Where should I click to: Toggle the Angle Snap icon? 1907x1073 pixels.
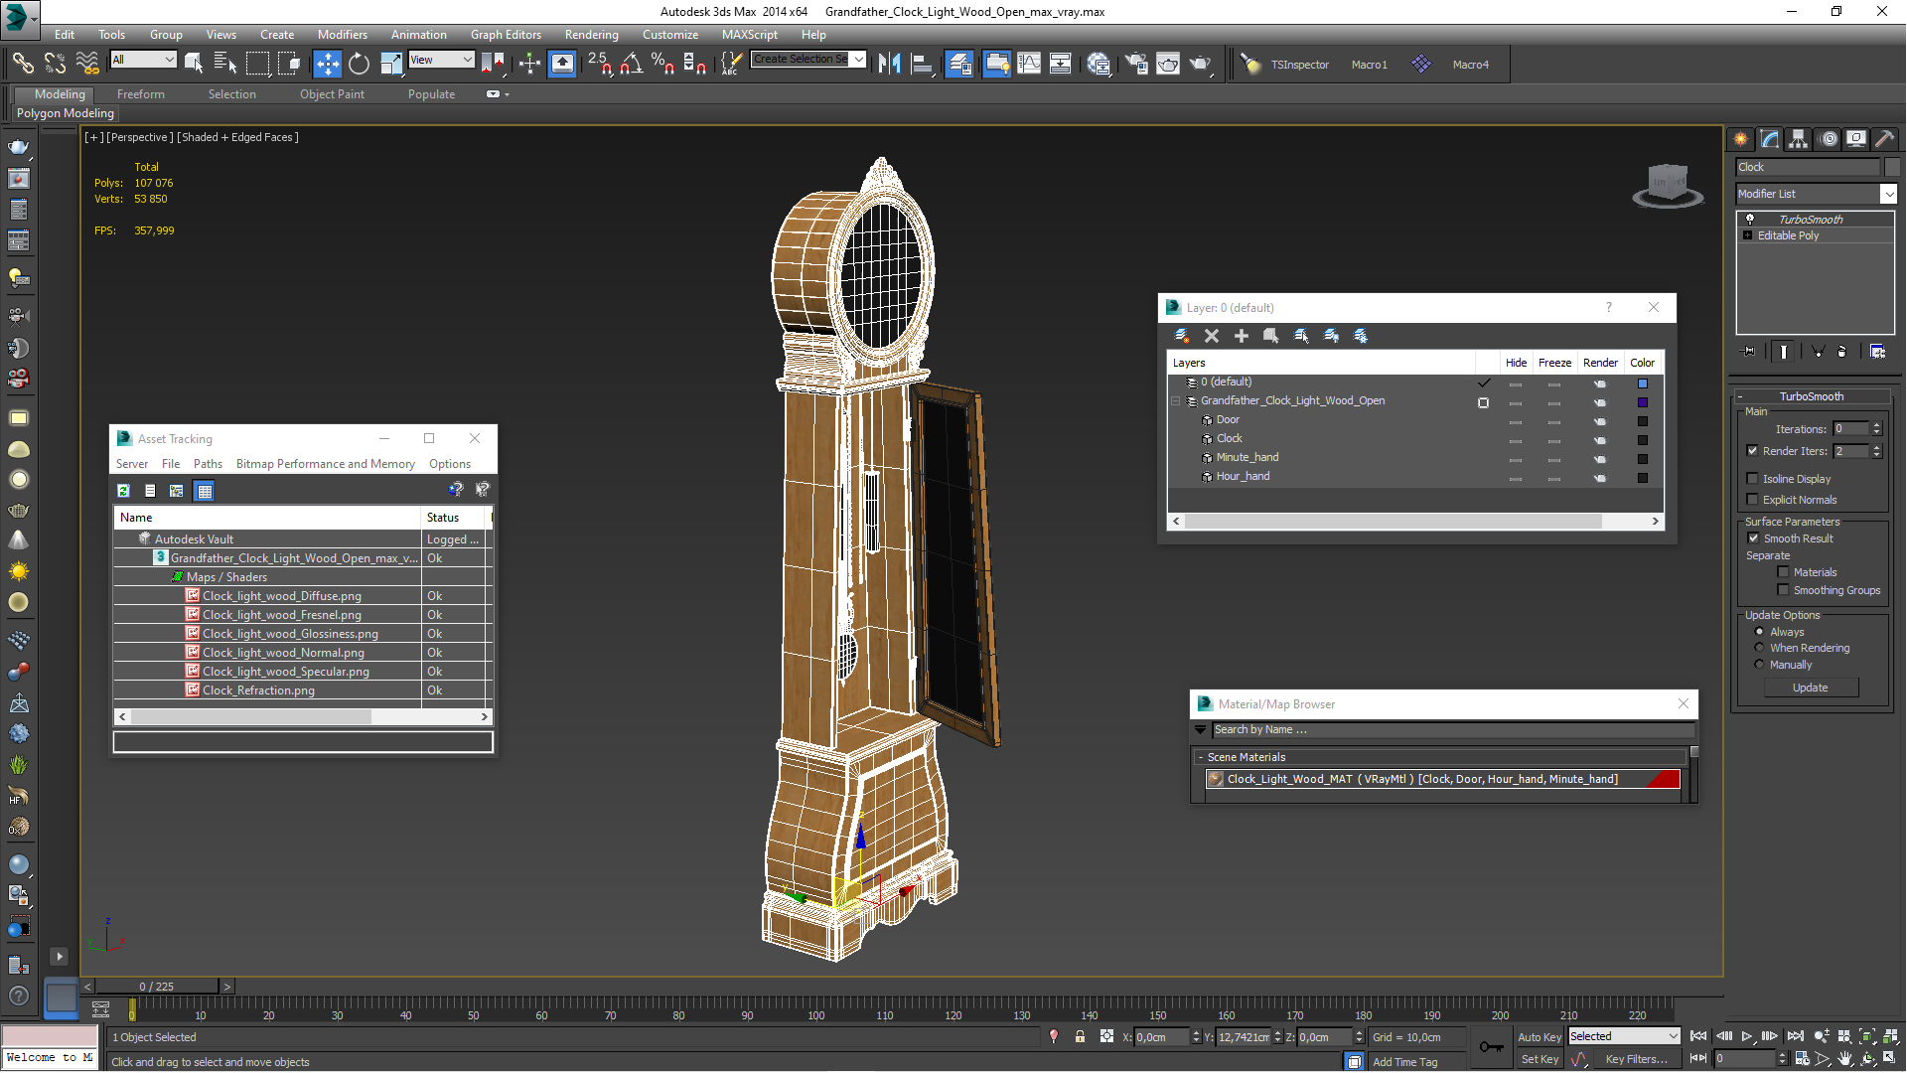tap(631, 64)
